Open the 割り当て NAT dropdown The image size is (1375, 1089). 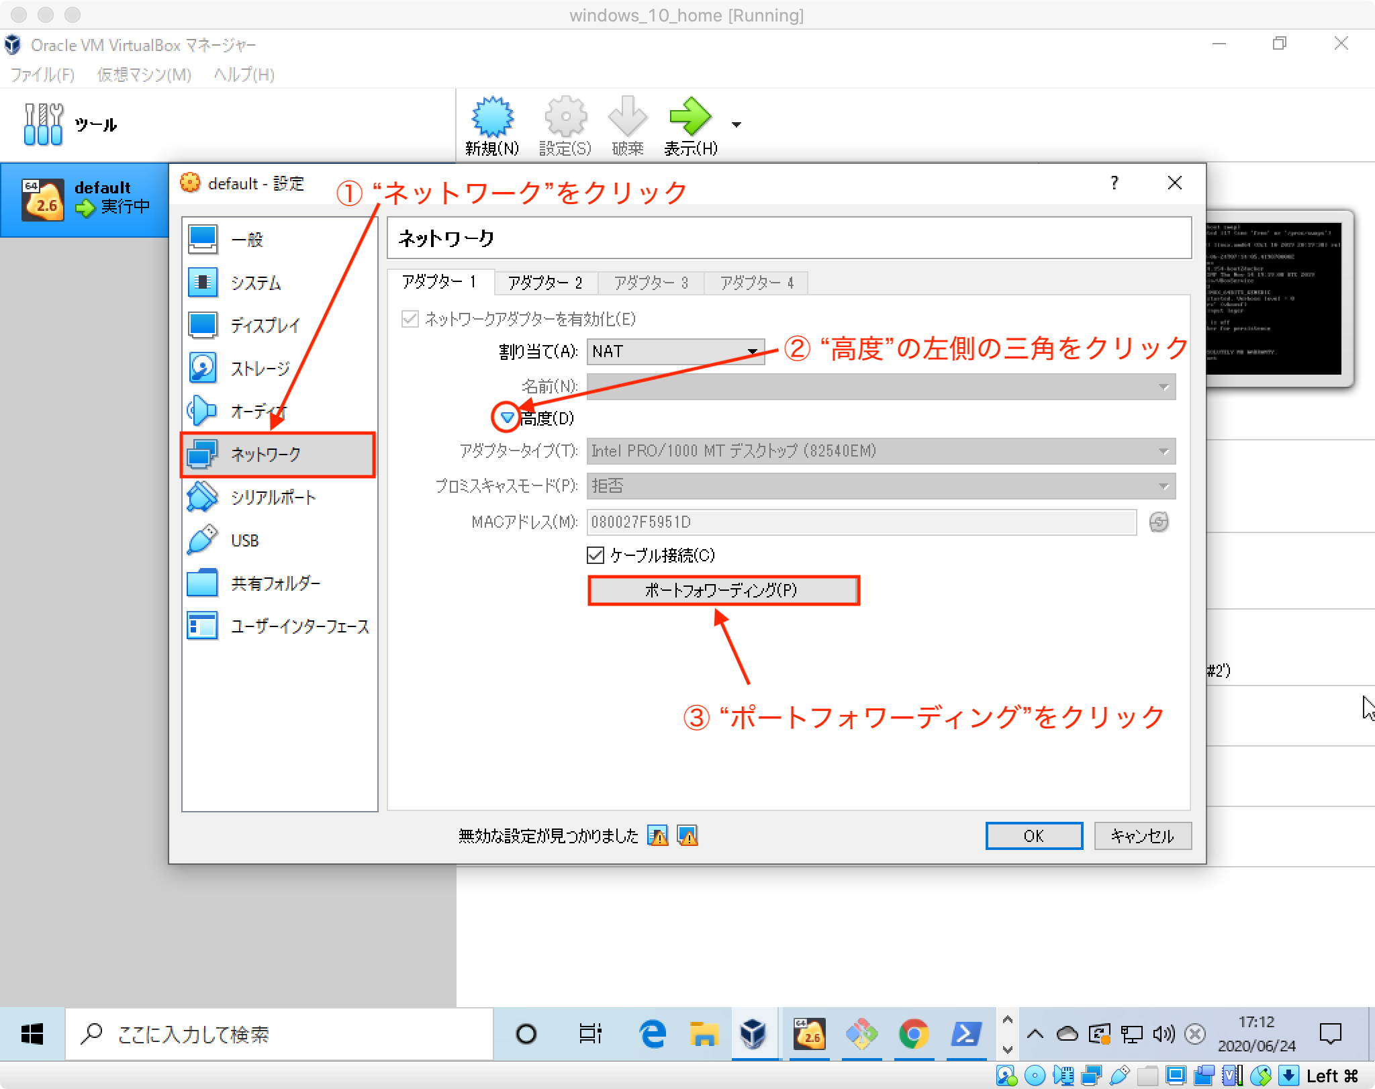click(675, 351)
